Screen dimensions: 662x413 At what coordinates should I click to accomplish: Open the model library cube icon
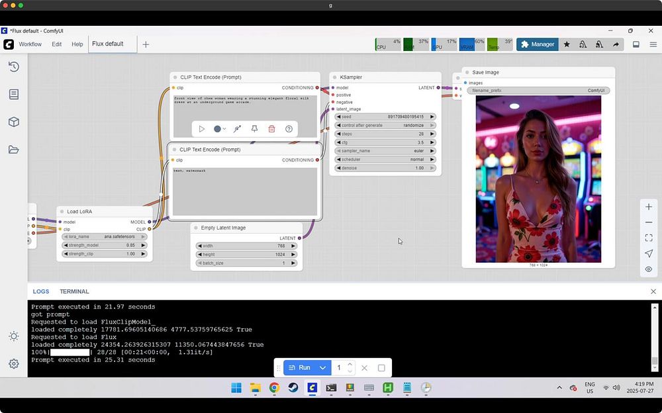tap(13, 122)
